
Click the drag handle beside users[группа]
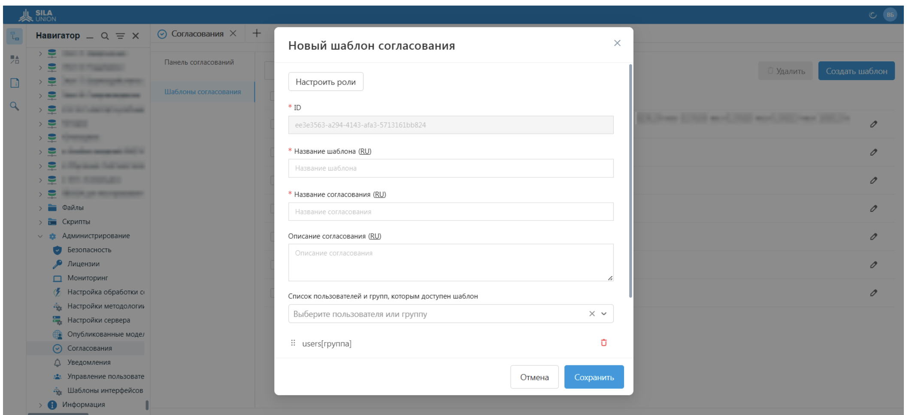pyautogui.click(x=293, y=343)
